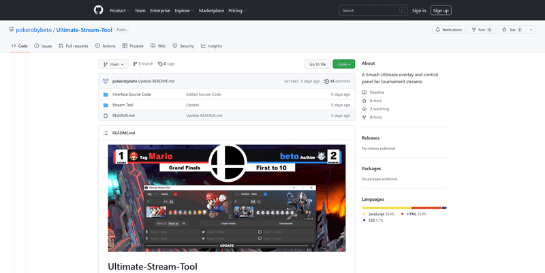View the 14 commits history link
This screenshot has height=273, width=545.
pos(337,81)
